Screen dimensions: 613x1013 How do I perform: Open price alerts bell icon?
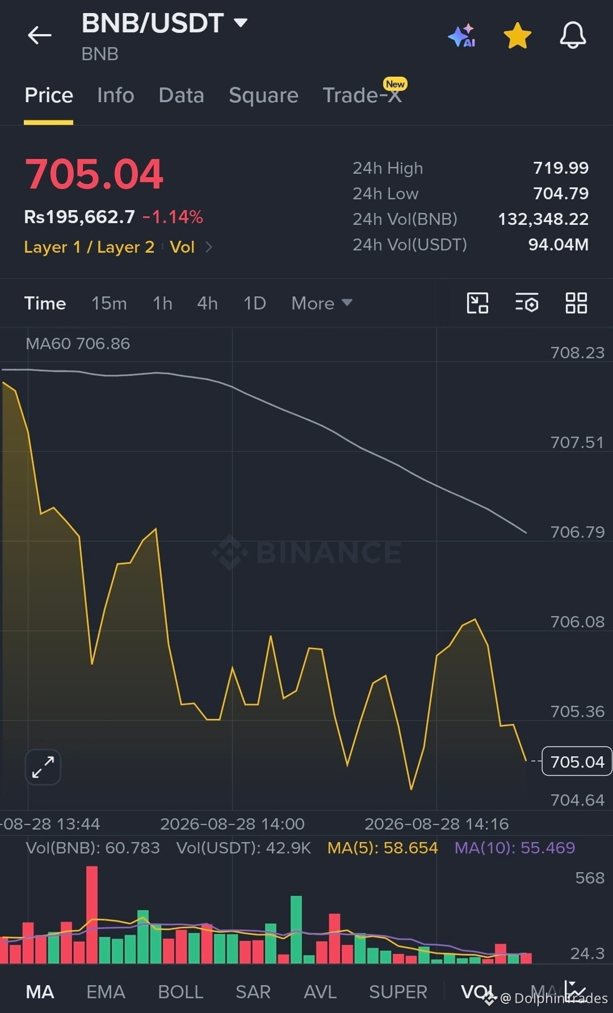[573, 35]
